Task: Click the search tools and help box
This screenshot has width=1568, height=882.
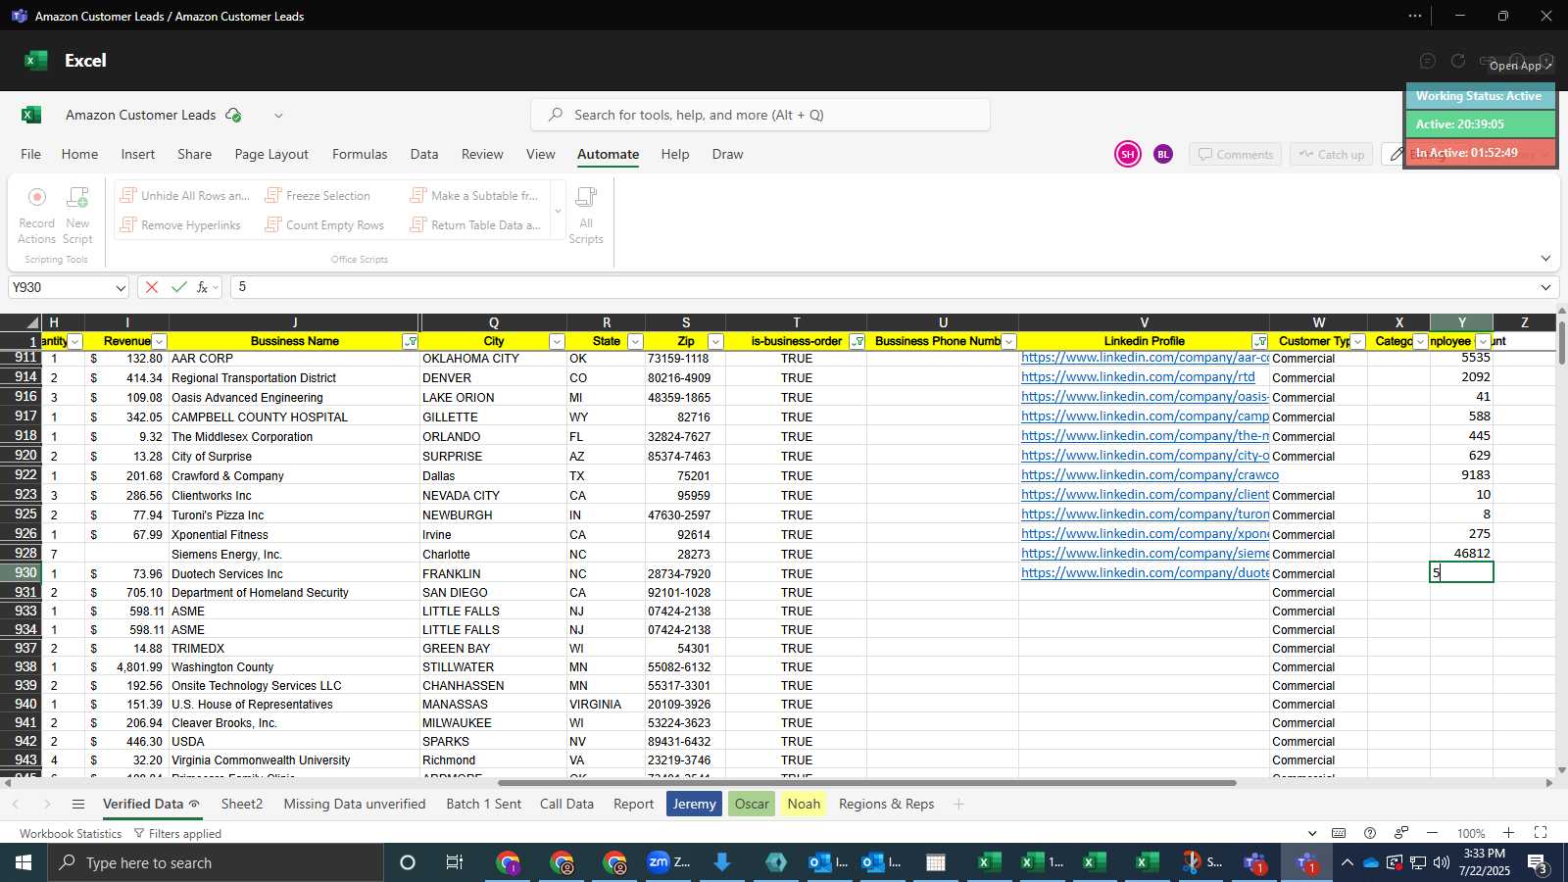Action: pyautogui.click(x=760, y=115)
